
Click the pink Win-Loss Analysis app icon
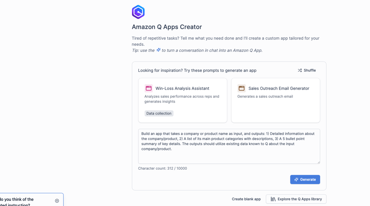(x=149, y=88)
